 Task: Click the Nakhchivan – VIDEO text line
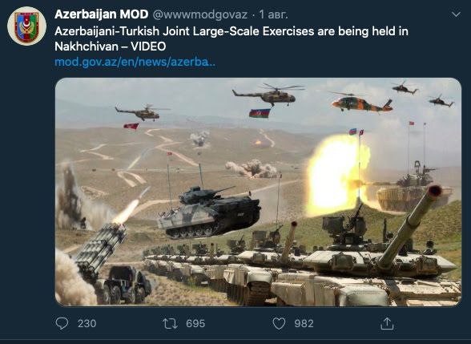pyautogui.click(x=111, y=47)
